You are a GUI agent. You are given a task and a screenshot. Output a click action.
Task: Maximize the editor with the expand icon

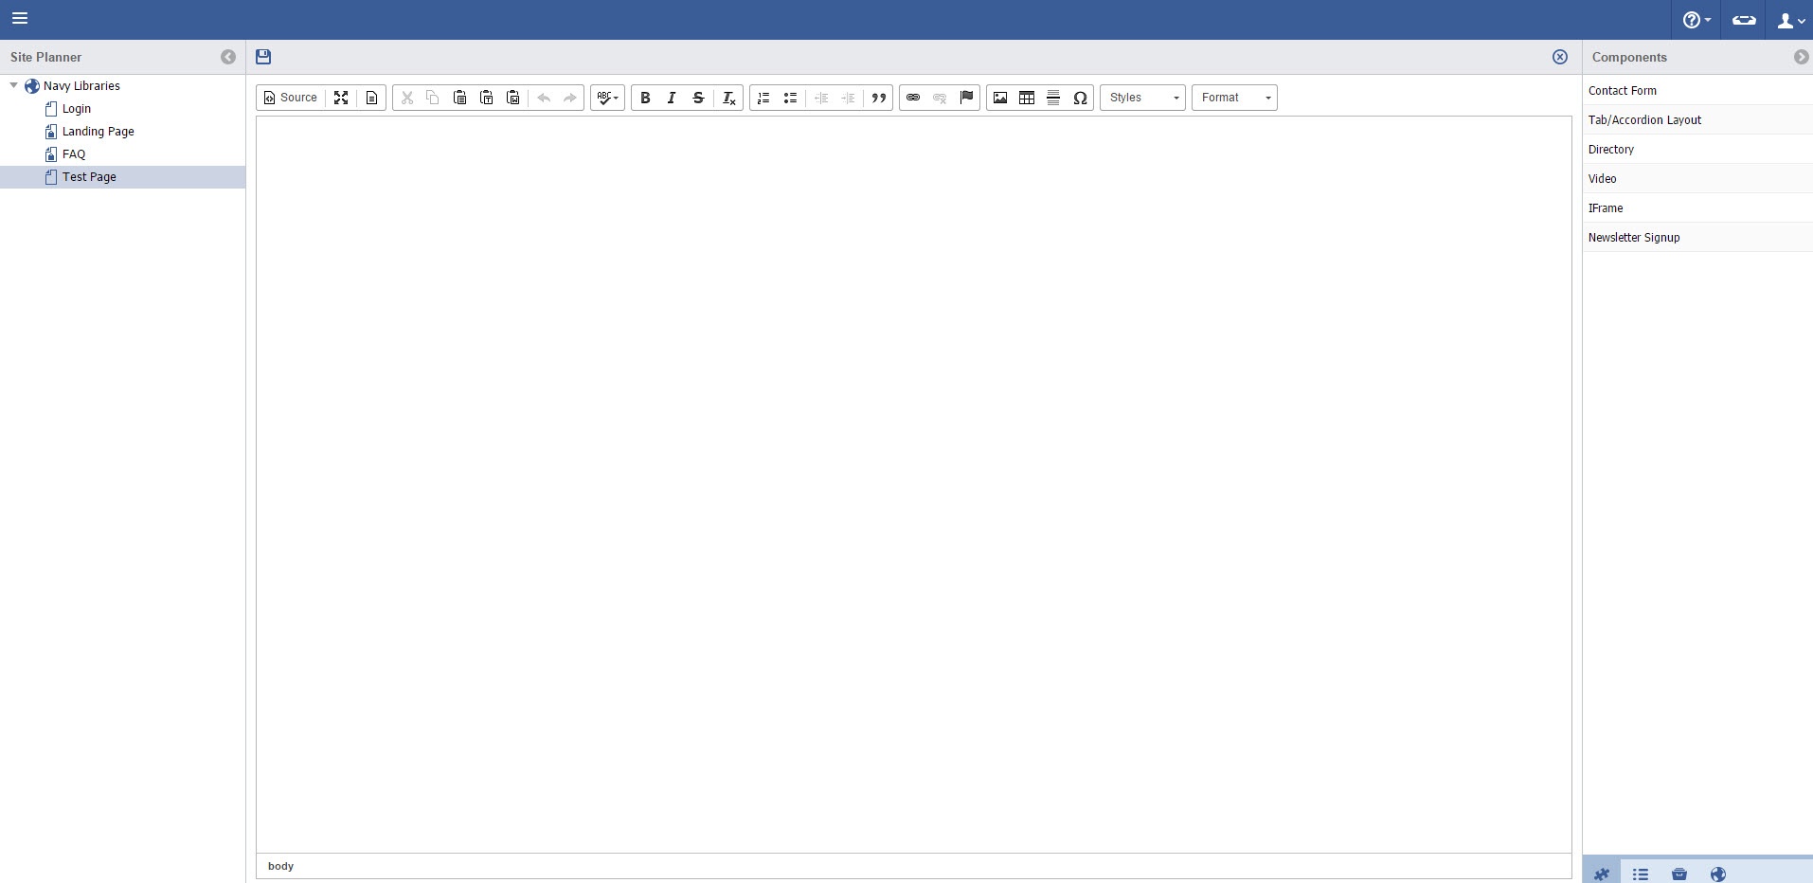(x=341, y=98)
